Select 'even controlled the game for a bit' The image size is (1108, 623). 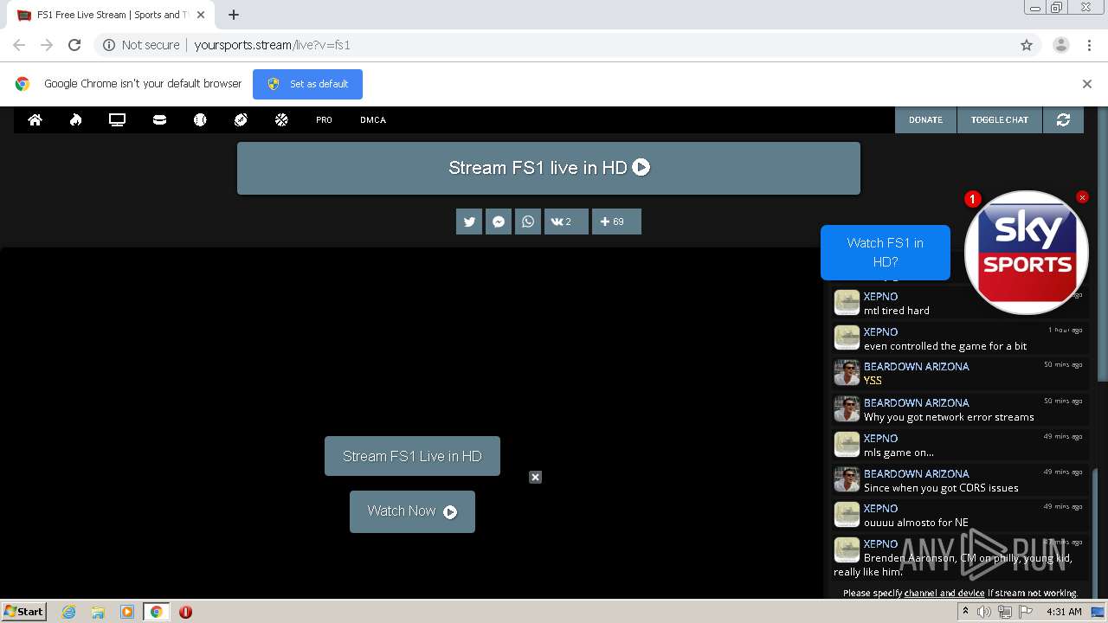[945, 346]
